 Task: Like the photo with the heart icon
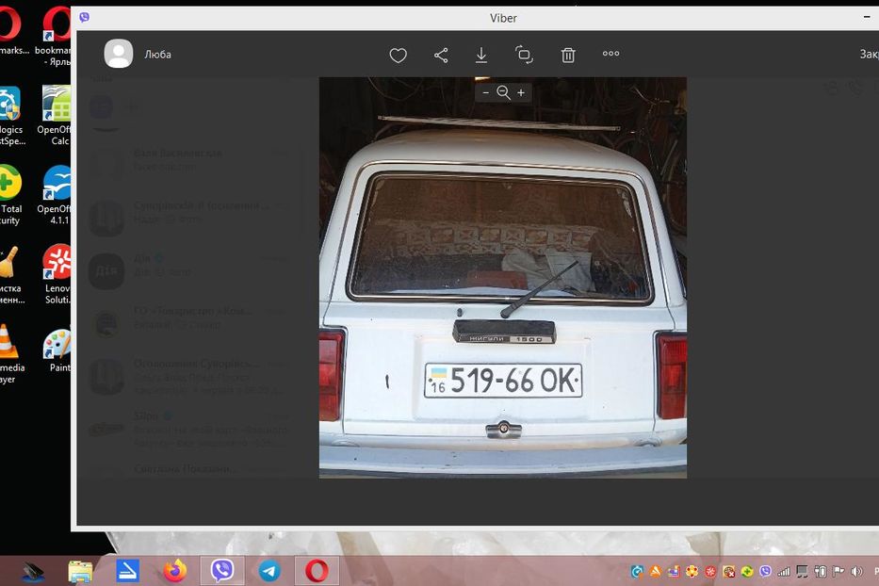click(398, 55)
